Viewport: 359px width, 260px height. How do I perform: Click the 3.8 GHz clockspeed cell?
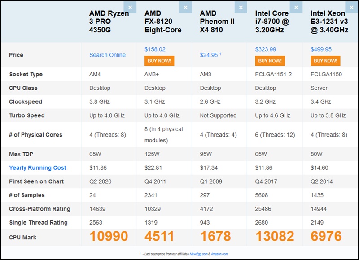coord(100,101)
